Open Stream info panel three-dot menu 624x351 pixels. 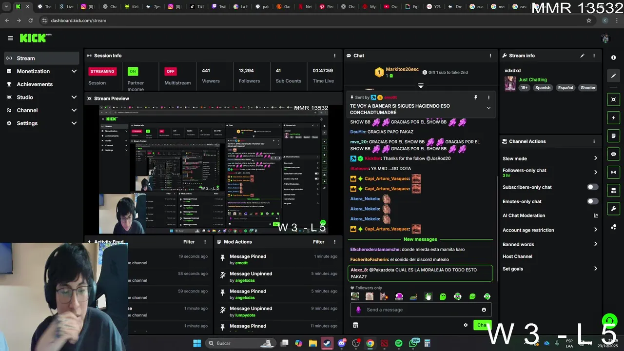(x=594, y=56)
